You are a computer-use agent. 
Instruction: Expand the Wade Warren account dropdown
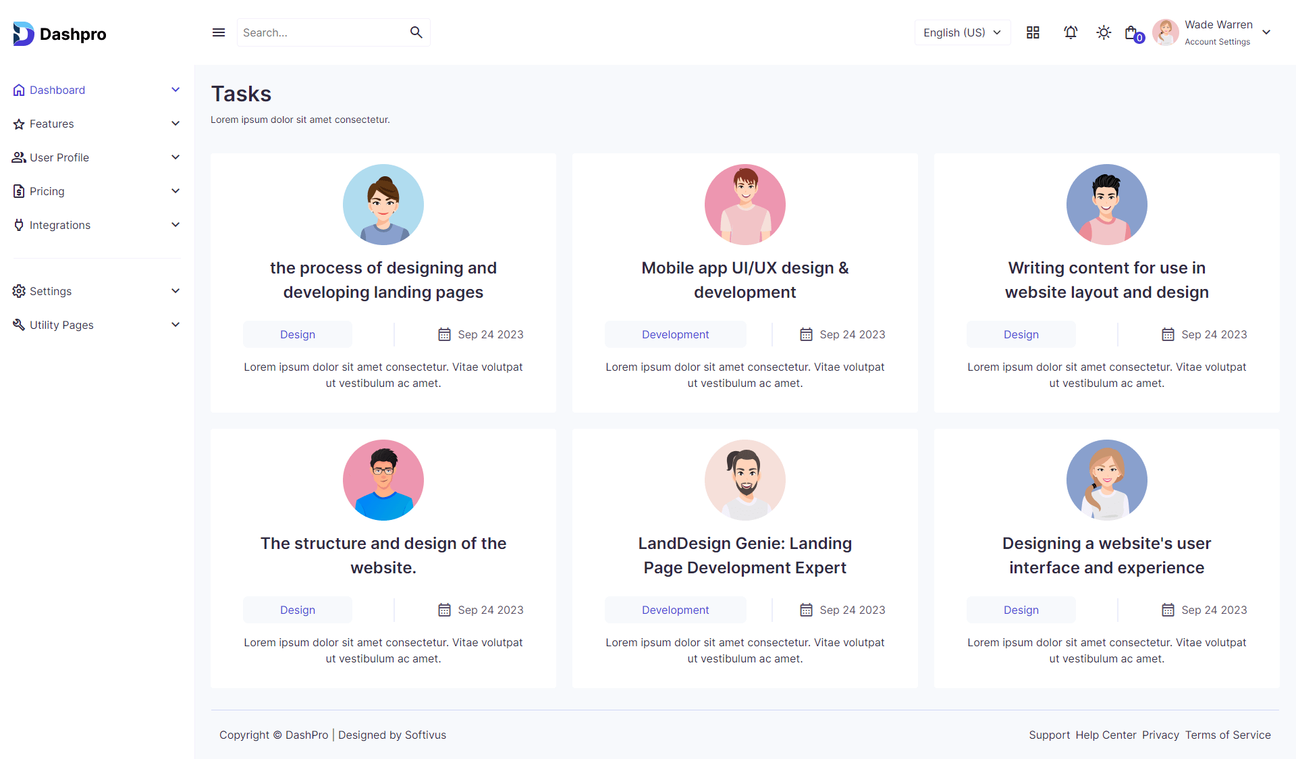tap(1266, 32)
